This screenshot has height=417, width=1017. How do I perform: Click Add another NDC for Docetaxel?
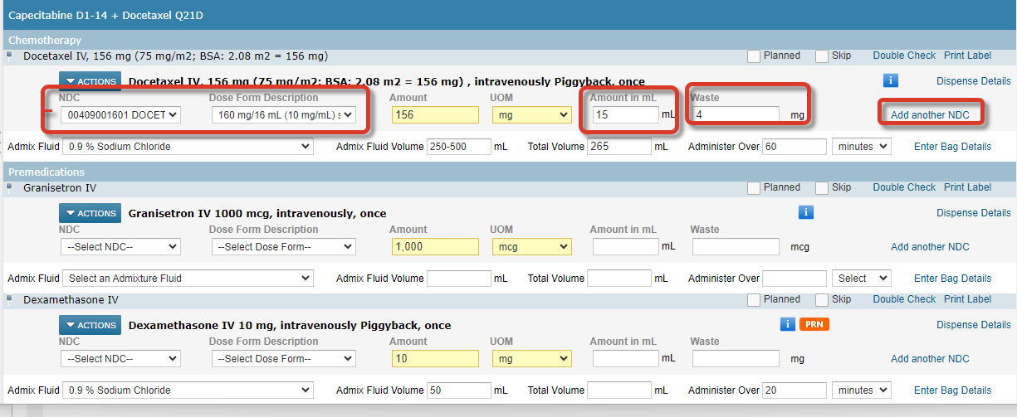[930, 115]
